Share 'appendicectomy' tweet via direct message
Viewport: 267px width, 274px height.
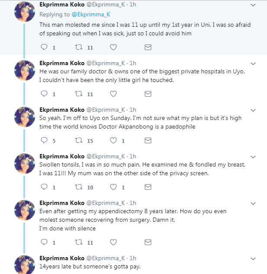[x=148, y=242]
